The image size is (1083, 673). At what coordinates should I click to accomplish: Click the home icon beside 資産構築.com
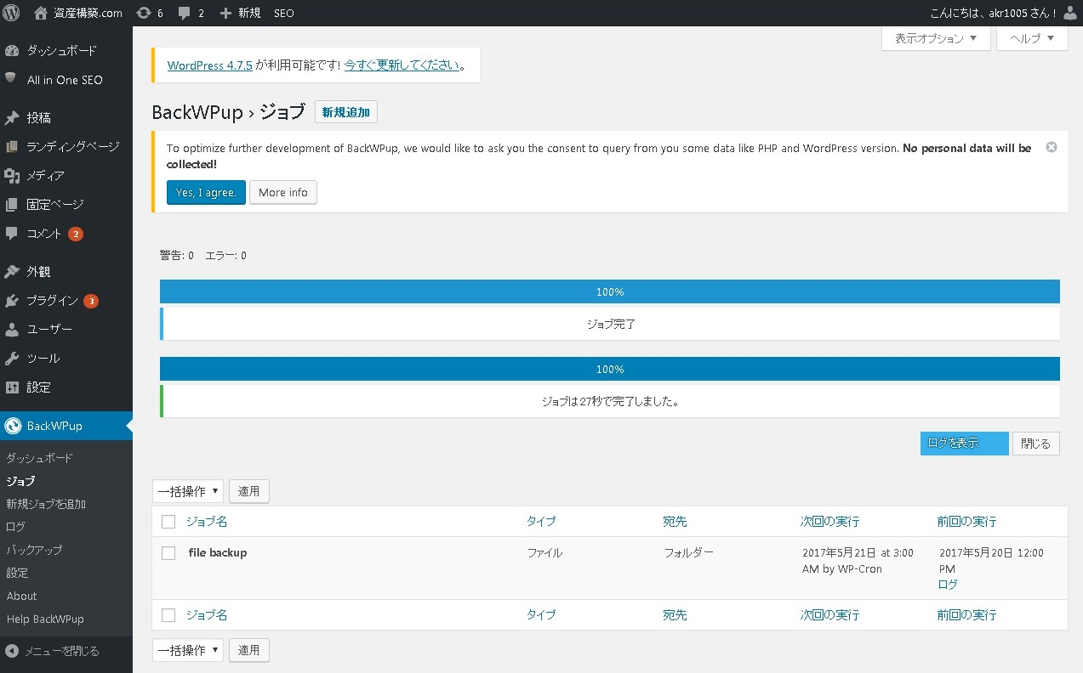[x=41, y=13]
